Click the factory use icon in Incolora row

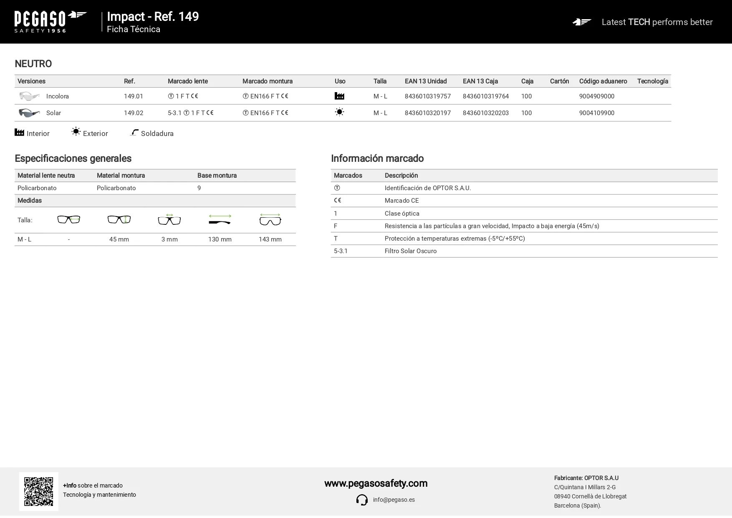tap(339, 96)
